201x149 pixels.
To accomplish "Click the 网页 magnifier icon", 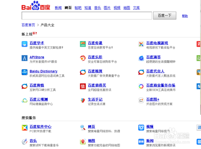I will (x=83, y=127).
